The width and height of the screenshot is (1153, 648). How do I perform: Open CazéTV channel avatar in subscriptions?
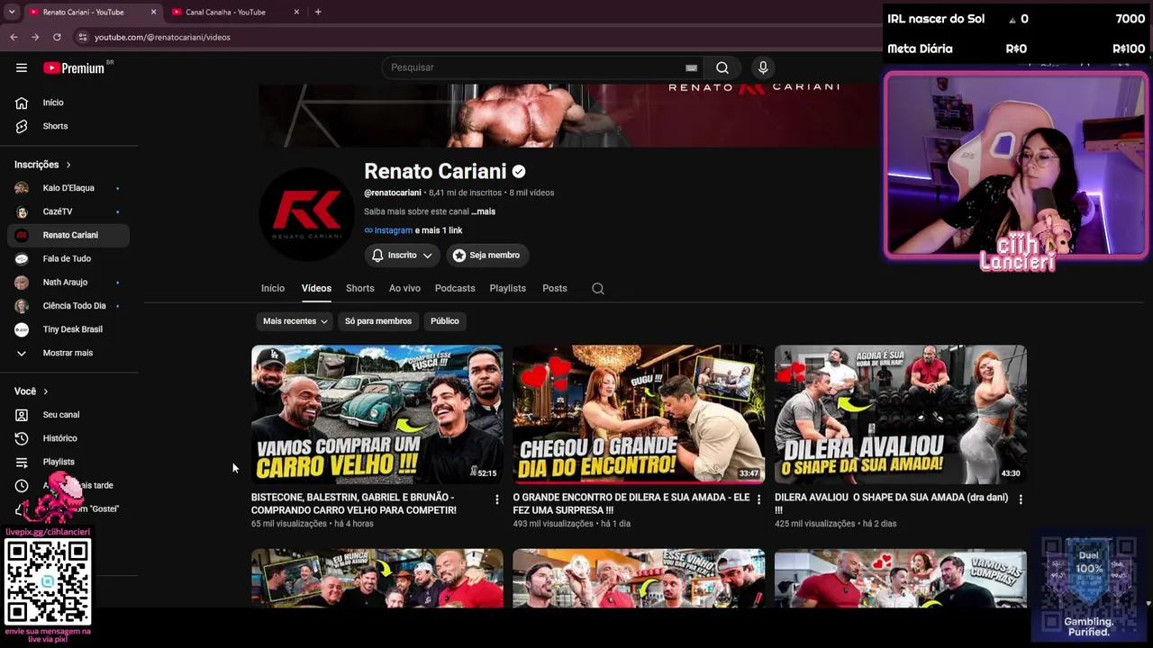click(x=22, y=211)
